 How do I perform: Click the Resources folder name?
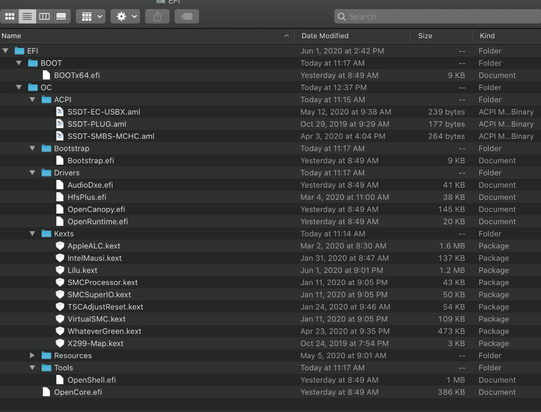click(x=73, y=355)
